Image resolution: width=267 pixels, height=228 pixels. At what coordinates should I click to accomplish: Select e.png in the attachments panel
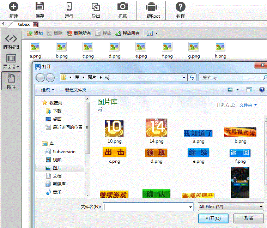[x=141, y=50]
